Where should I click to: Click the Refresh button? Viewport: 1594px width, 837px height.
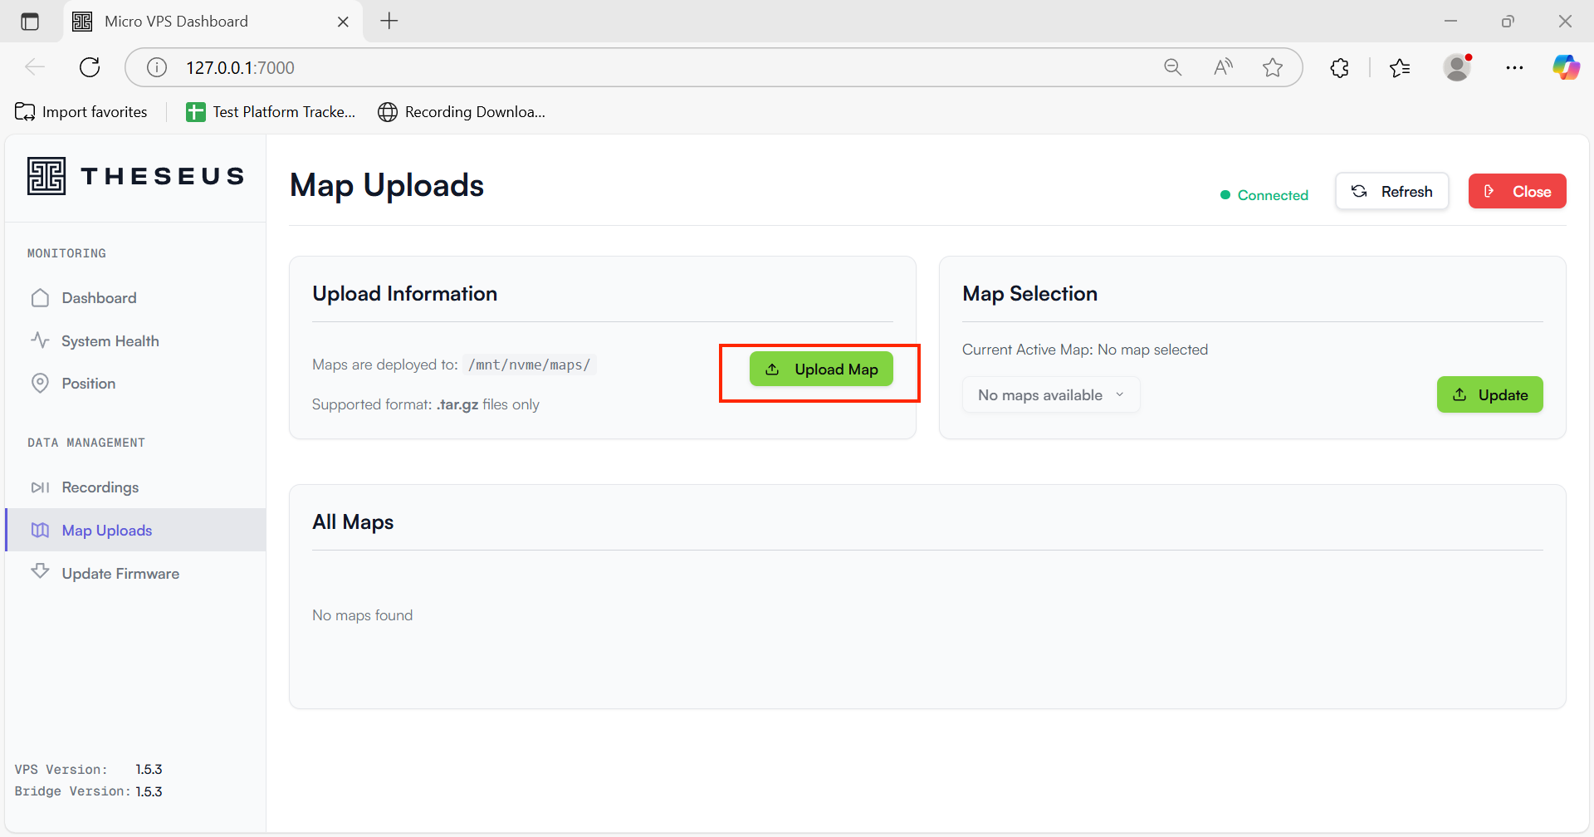[1391, 192]
